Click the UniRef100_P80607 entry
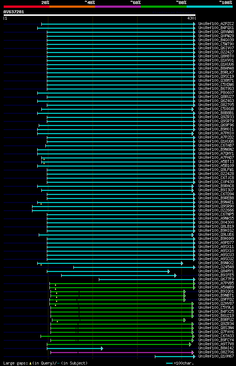The height and width of the screenshot is (366, 236). tap(216, 93)
